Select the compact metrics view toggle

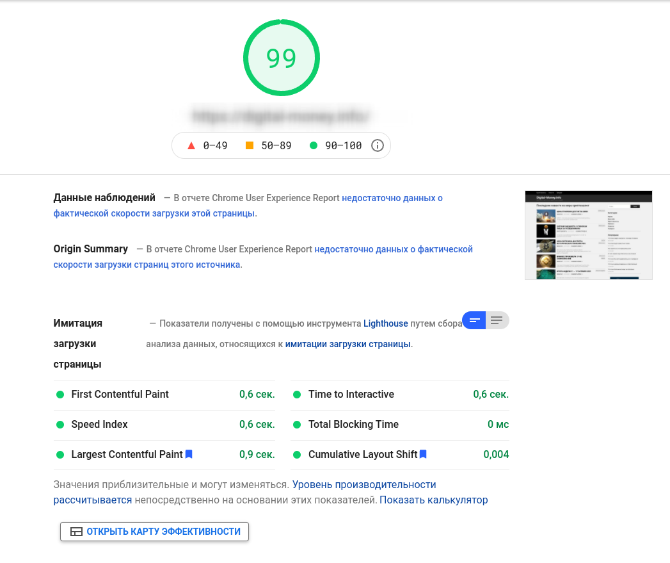pos(474,320)
